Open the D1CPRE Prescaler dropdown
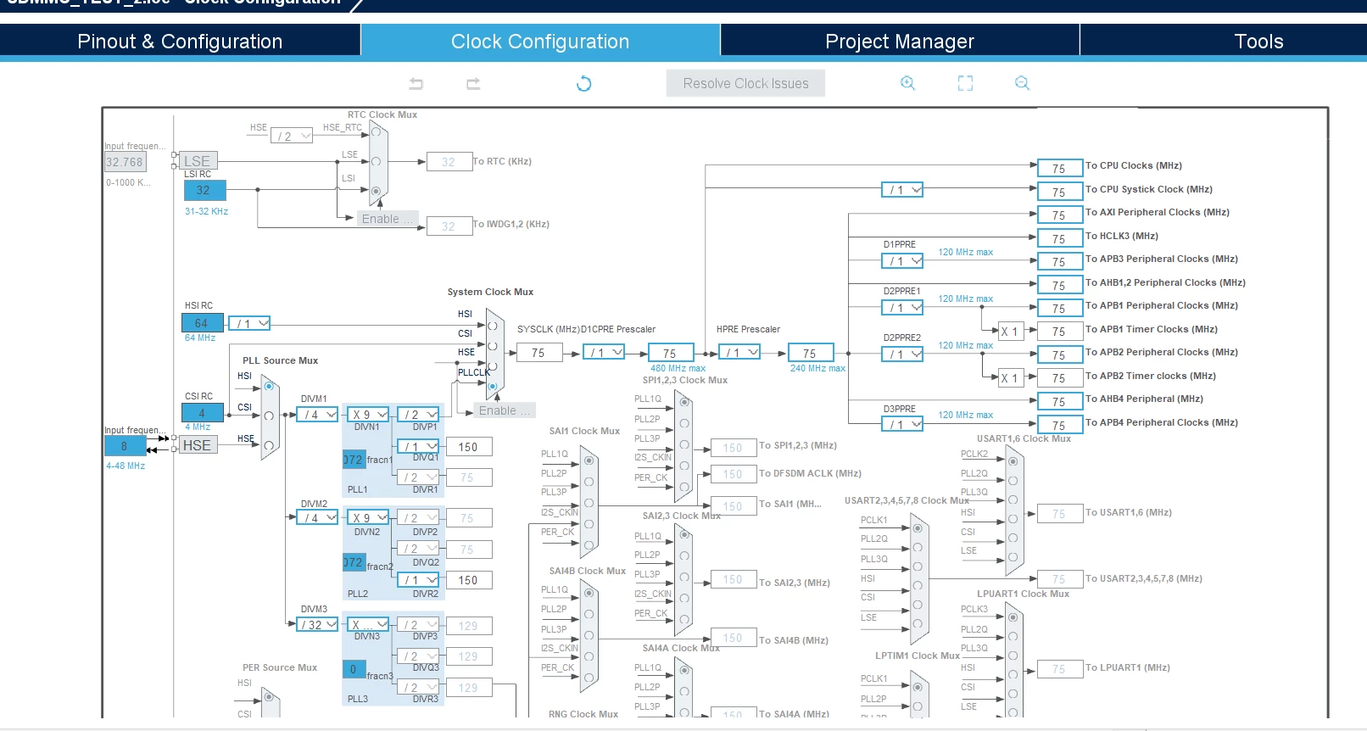Screen dimensions: 1367x731 point(604,352)
